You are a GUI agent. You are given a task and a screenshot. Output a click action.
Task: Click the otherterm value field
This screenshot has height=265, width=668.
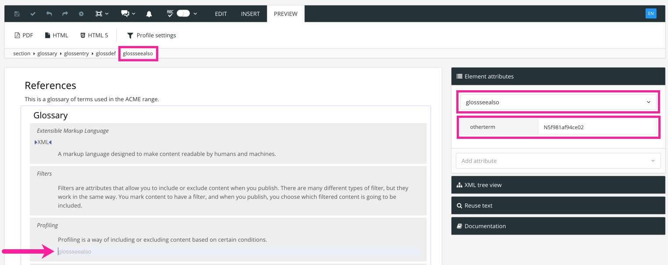(x=597, y=127)
